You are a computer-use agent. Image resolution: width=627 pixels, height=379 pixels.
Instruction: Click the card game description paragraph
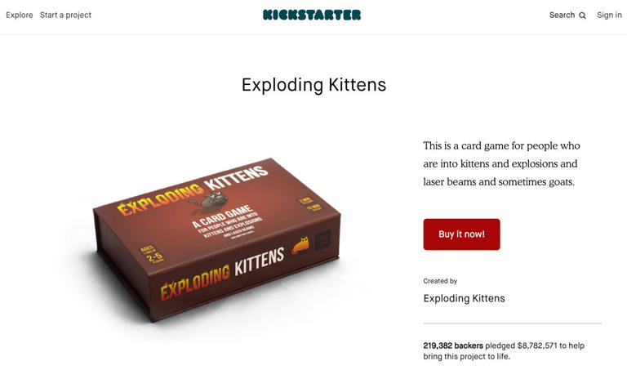pyautogui.click(x=501, y=163)
